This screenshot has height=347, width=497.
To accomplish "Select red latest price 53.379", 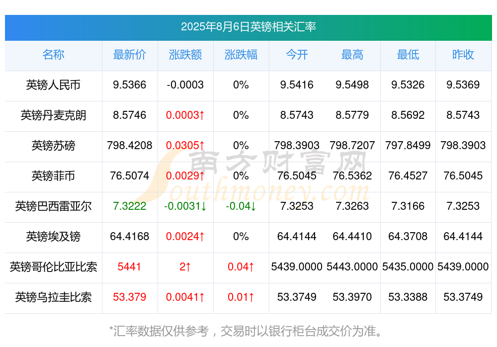I will click(130, 297).
